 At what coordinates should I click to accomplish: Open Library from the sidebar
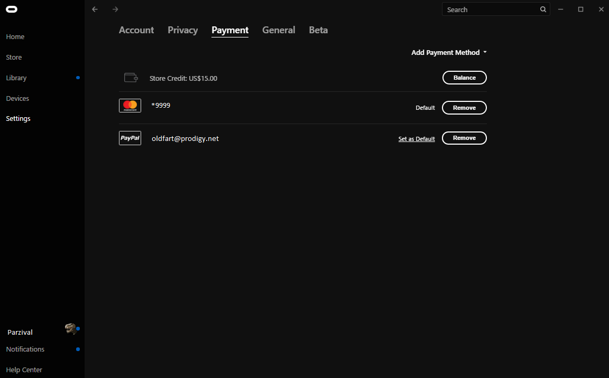pos(16,78)
